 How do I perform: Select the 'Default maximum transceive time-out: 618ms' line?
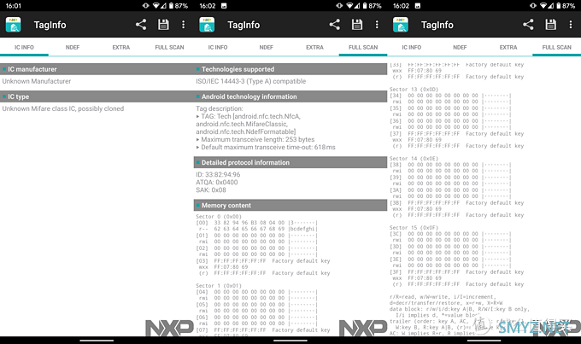pyautogui.click(x=266, y=148)
